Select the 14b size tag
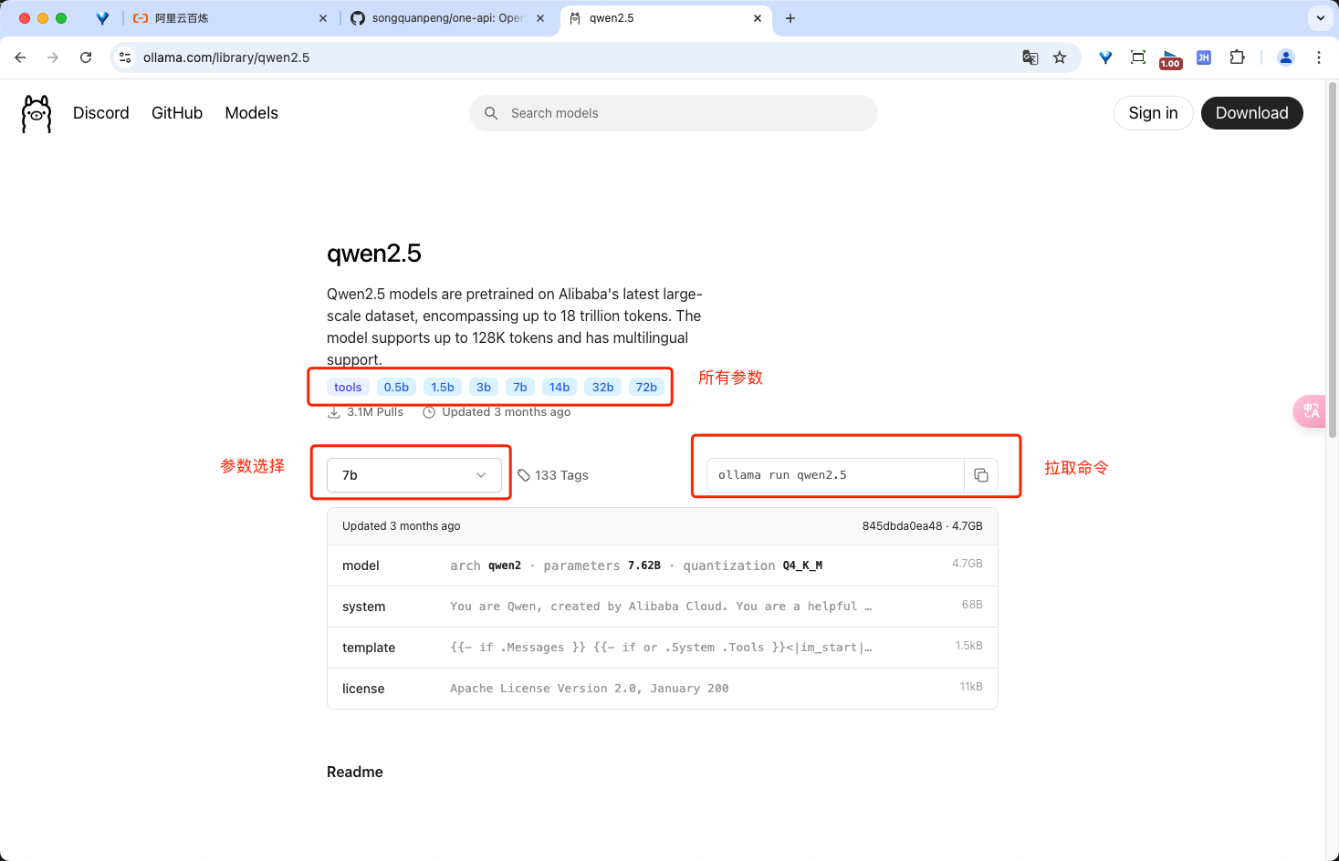This screenshot has height=861, width=1339. coord(560,387)
